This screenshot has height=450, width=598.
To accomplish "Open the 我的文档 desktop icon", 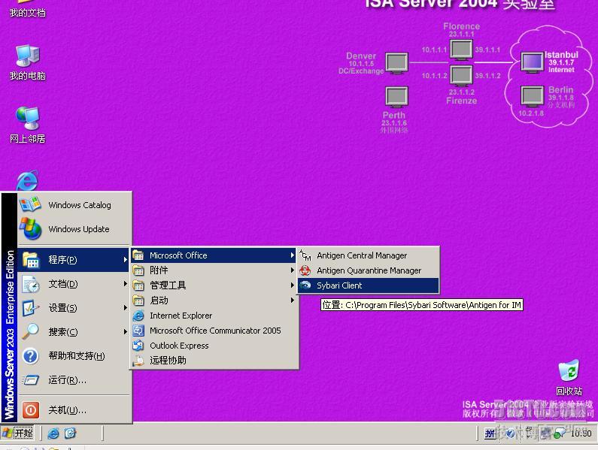I will tap(28, 10).
